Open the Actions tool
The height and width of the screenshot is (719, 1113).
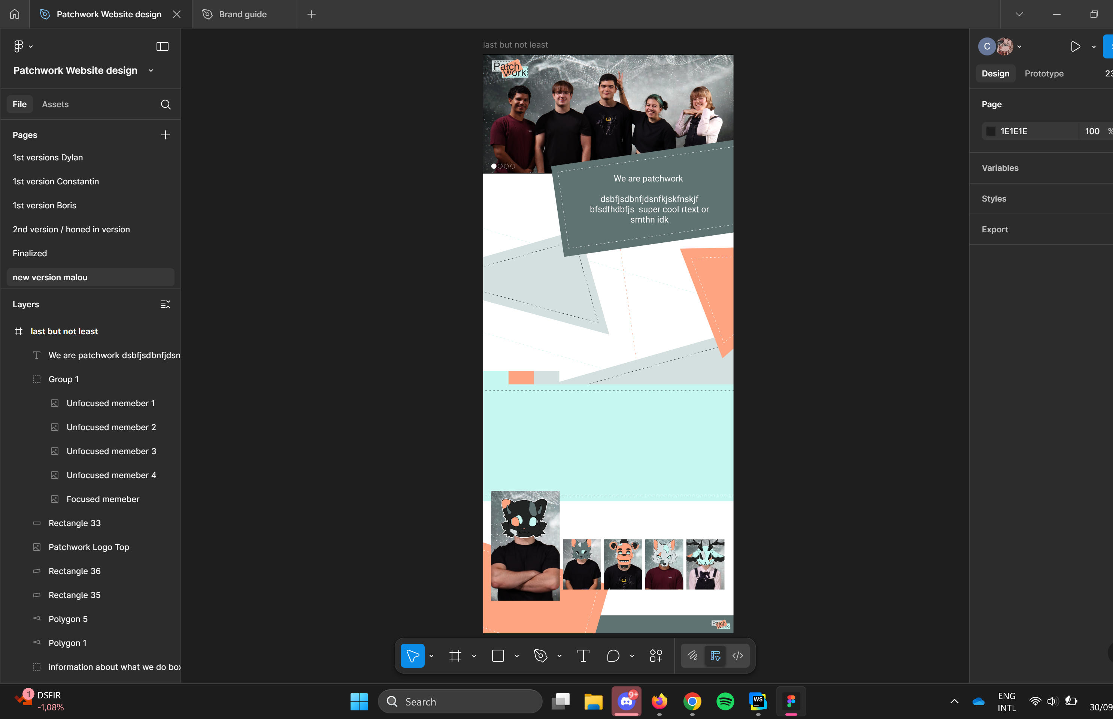point(656,656)
